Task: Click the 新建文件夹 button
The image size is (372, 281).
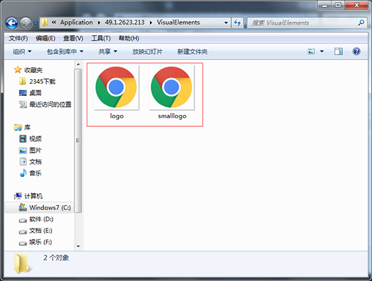Action: (192, 51)
